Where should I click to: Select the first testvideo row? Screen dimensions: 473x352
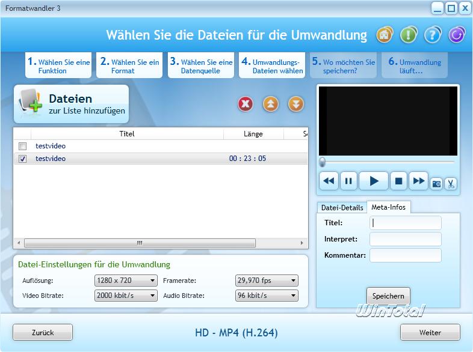161,146
